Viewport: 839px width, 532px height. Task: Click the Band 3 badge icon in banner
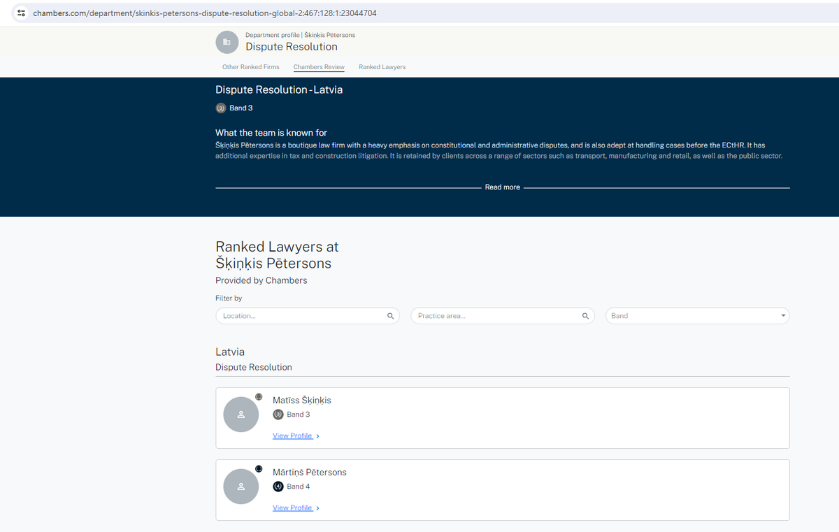[x=221, y=108]
